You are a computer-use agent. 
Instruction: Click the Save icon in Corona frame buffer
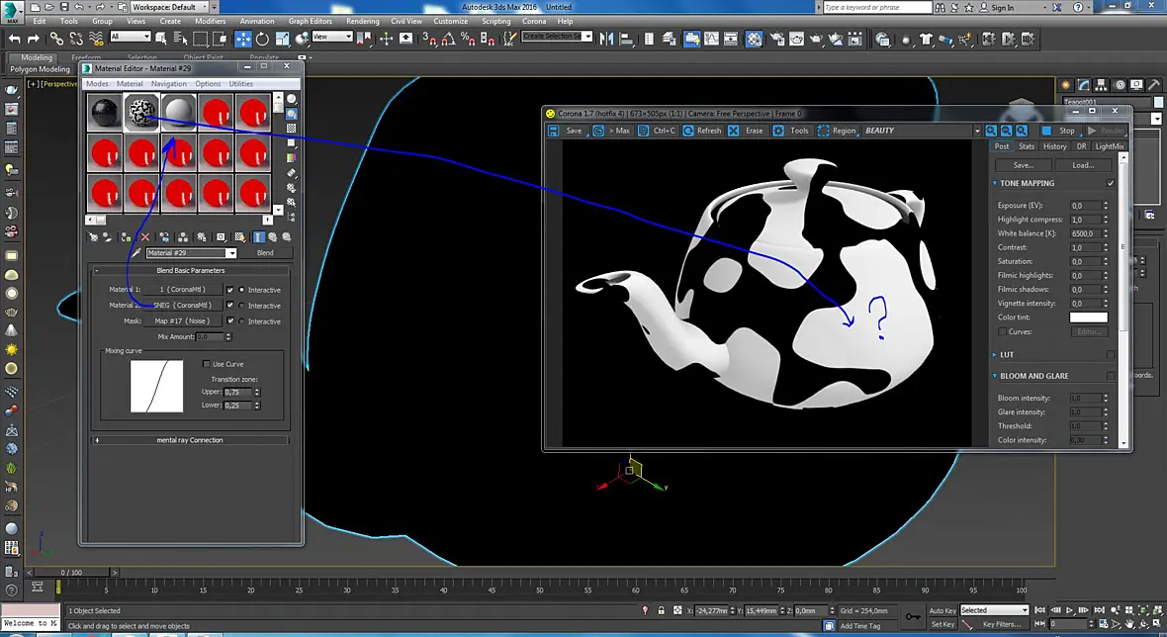[x=554, y=131]
